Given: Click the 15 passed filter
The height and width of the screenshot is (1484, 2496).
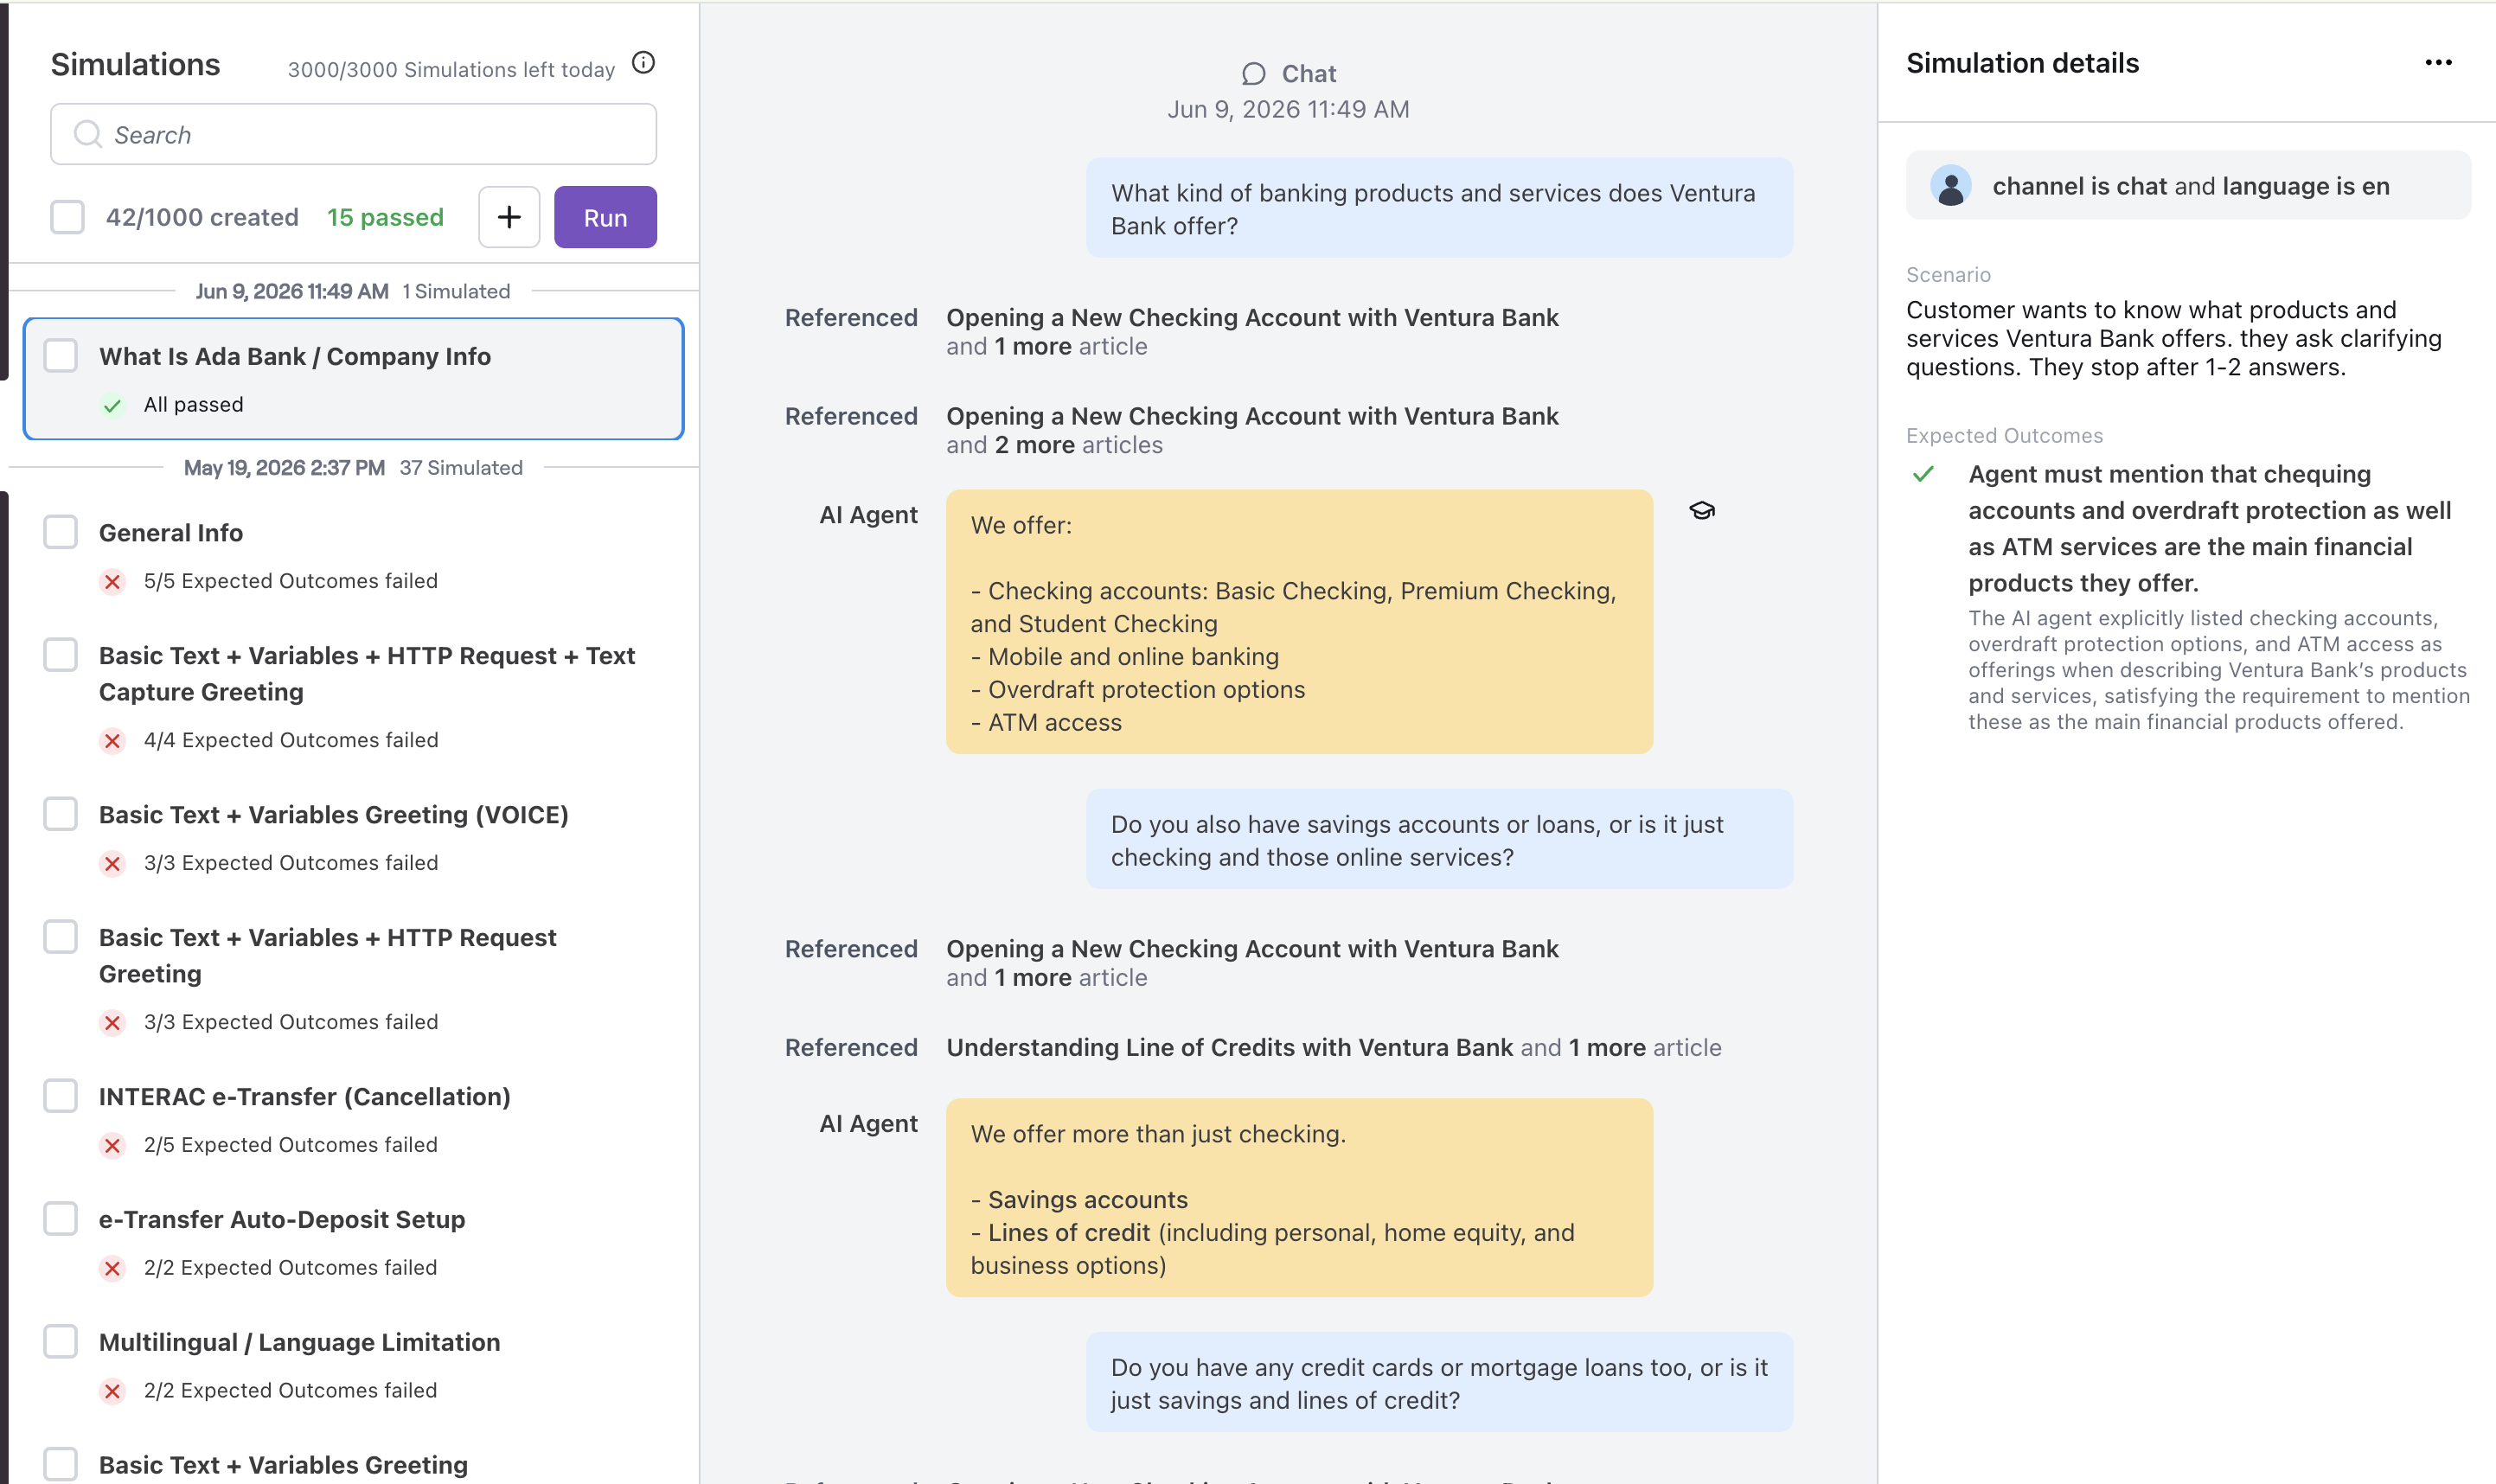Looking at the screenshot, I should (x=385, y=217).
